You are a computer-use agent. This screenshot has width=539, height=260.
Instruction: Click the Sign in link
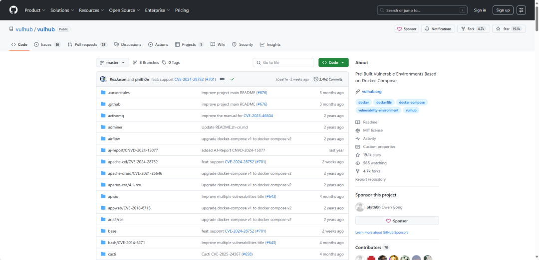tap(480, 10)
